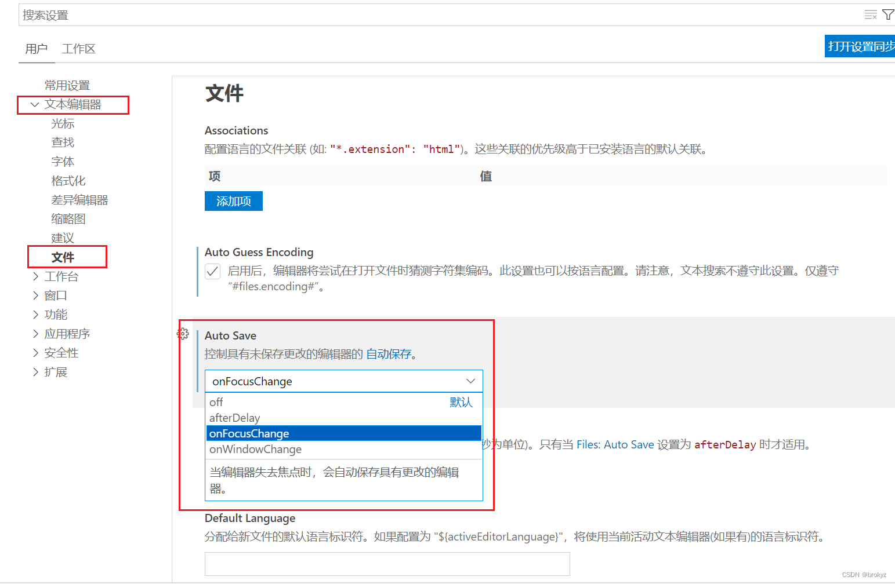Click the Associations setting title
Screen dimensions: 895x584
click(x=237, y=130)
